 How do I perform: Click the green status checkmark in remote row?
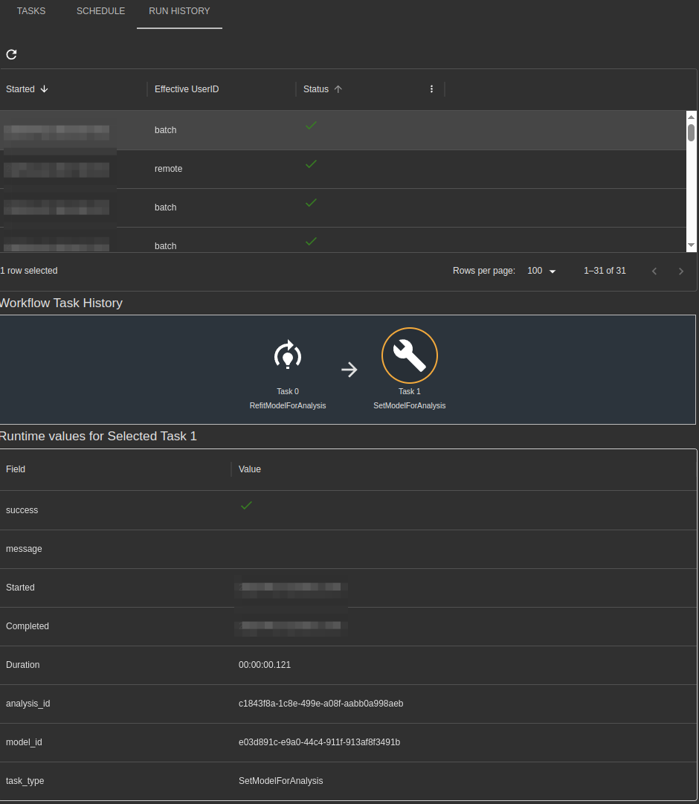(x=311, y=164)
